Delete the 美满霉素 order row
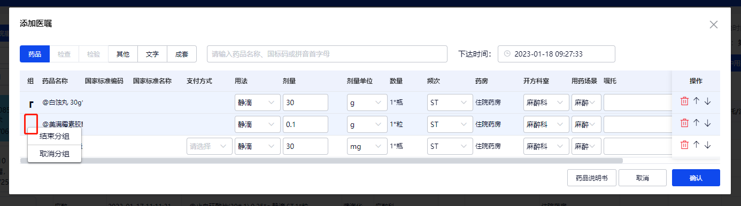 (x=684, y=123)
